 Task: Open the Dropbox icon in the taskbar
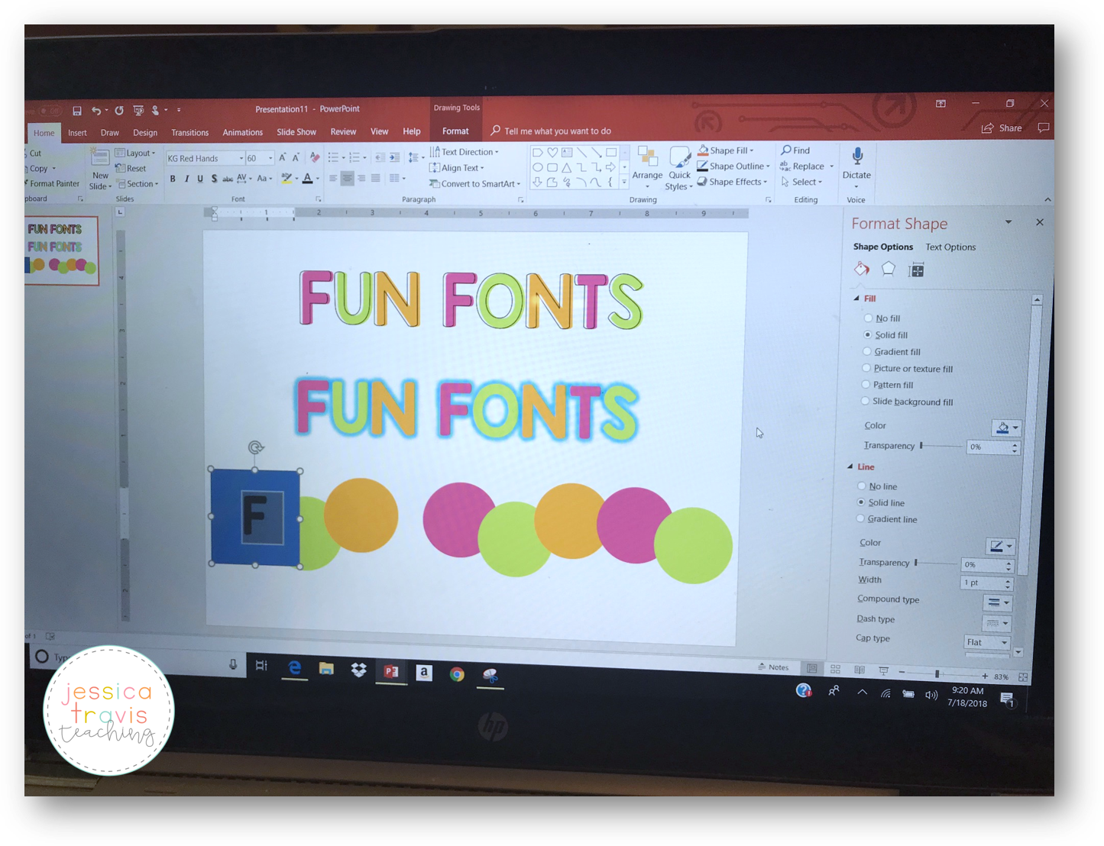tap(358, 670)
